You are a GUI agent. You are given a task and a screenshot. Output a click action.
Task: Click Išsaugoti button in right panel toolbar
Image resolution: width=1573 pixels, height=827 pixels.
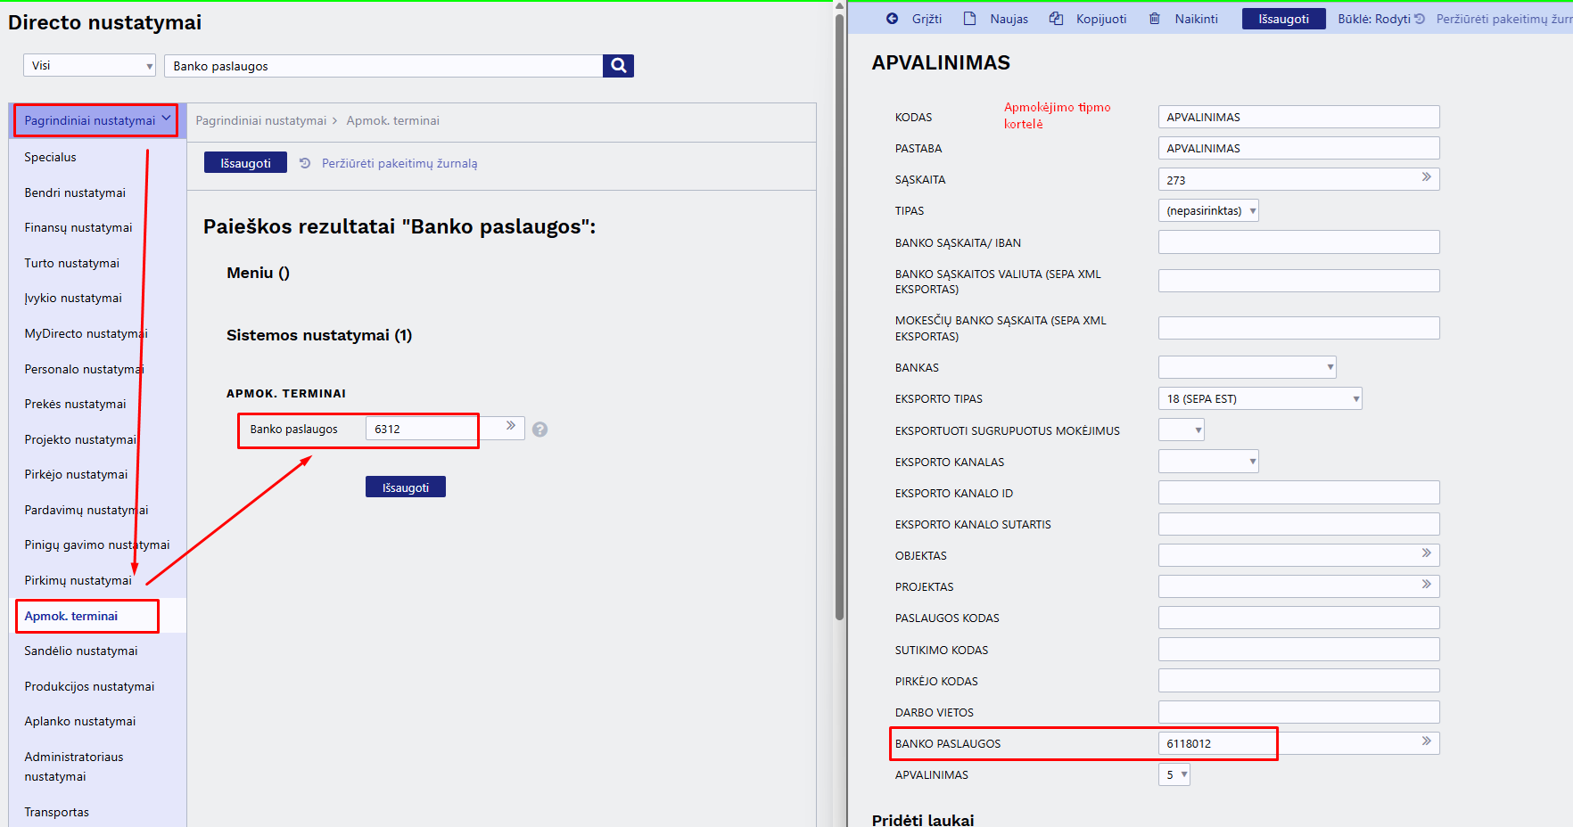point(1284,19)
